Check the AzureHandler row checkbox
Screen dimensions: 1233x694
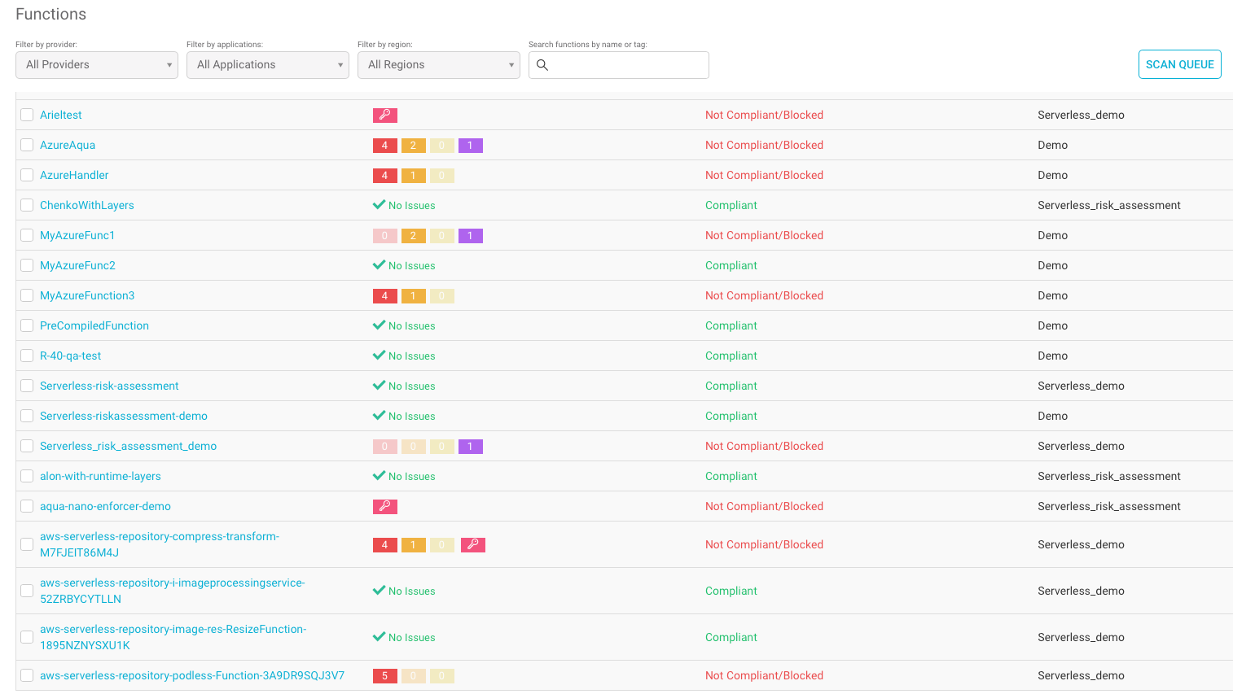[x=27, y=175]
